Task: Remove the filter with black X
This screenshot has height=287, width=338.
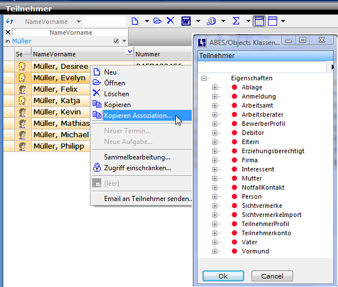Action: (x=8, y=32)
